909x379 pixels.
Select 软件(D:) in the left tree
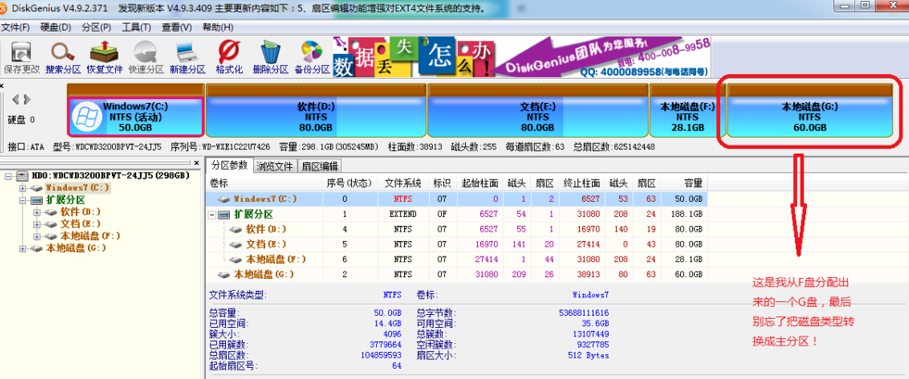81,212
